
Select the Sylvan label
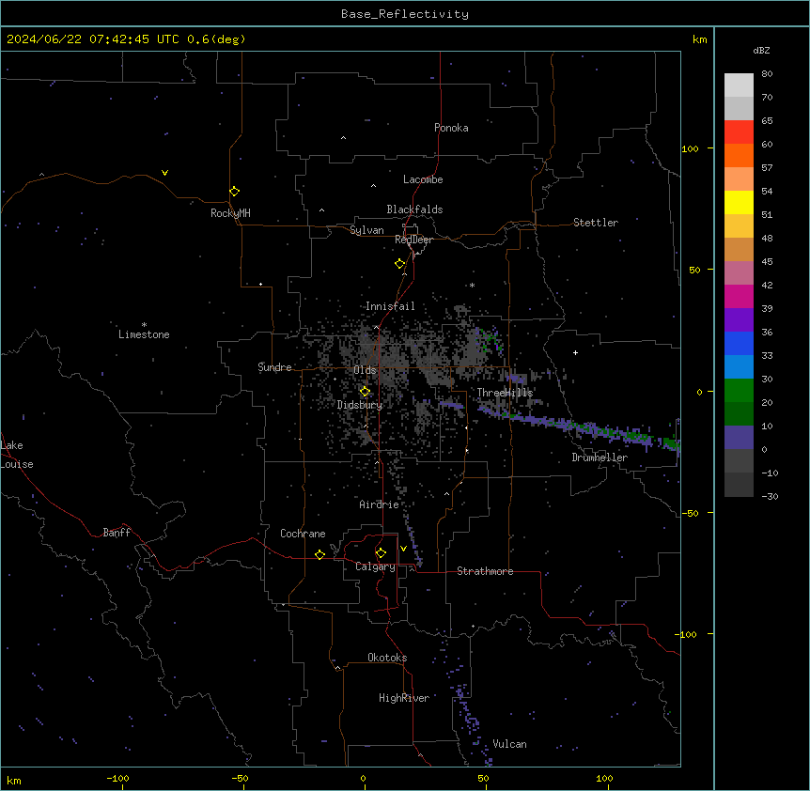pos(366,230)
